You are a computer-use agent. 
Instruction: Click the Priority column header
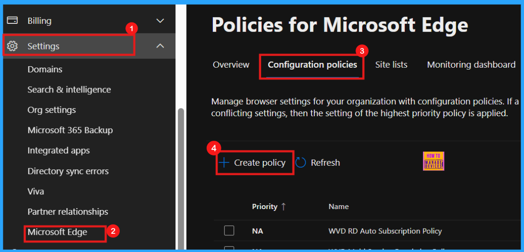[265, 207]
